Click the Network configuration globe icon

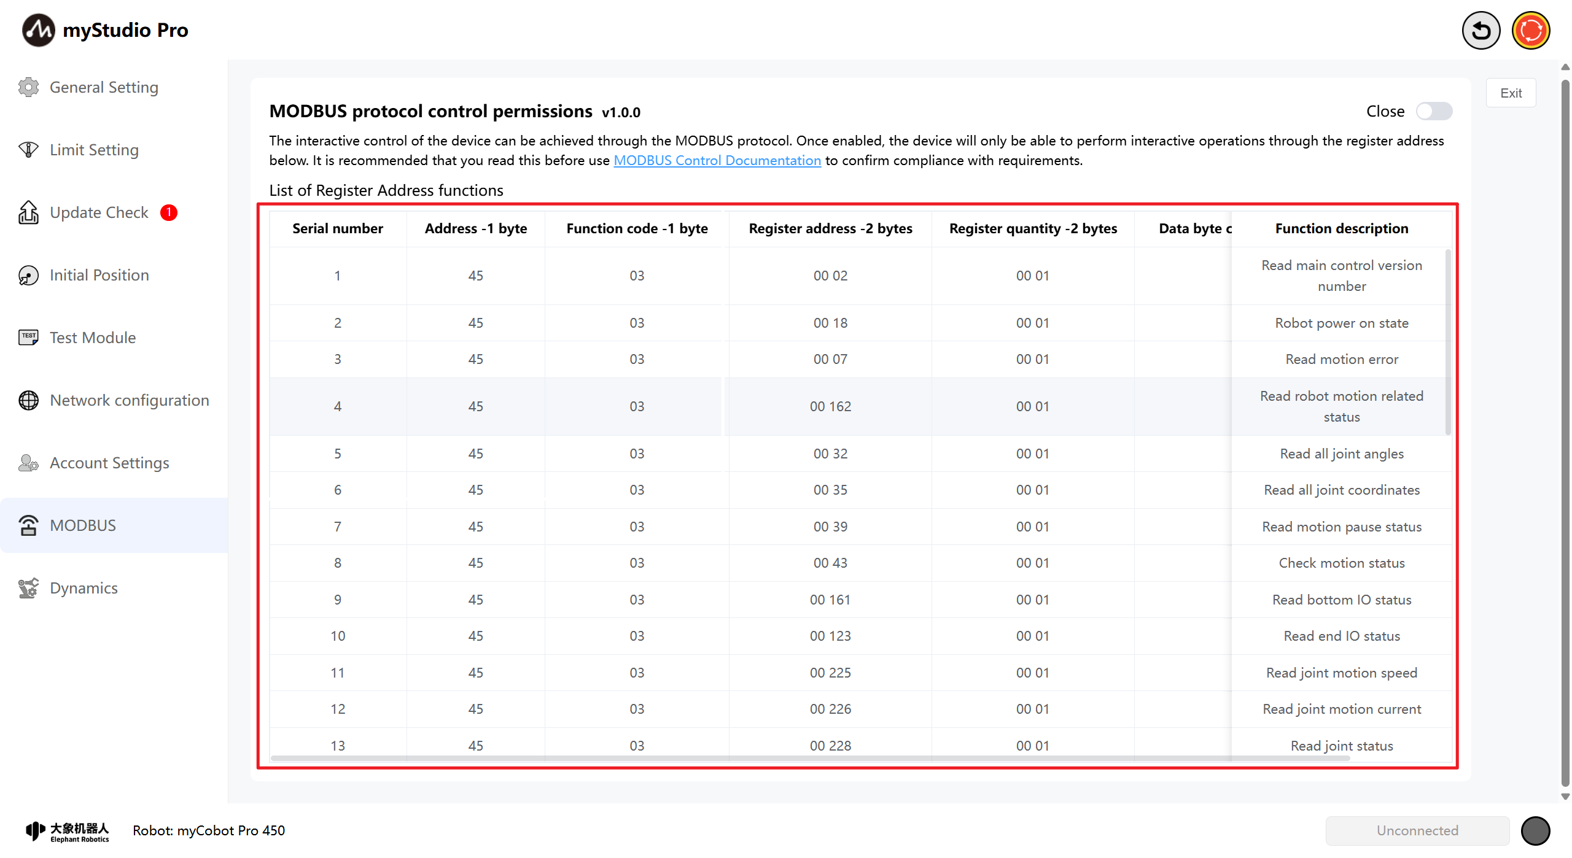(28, 400)
